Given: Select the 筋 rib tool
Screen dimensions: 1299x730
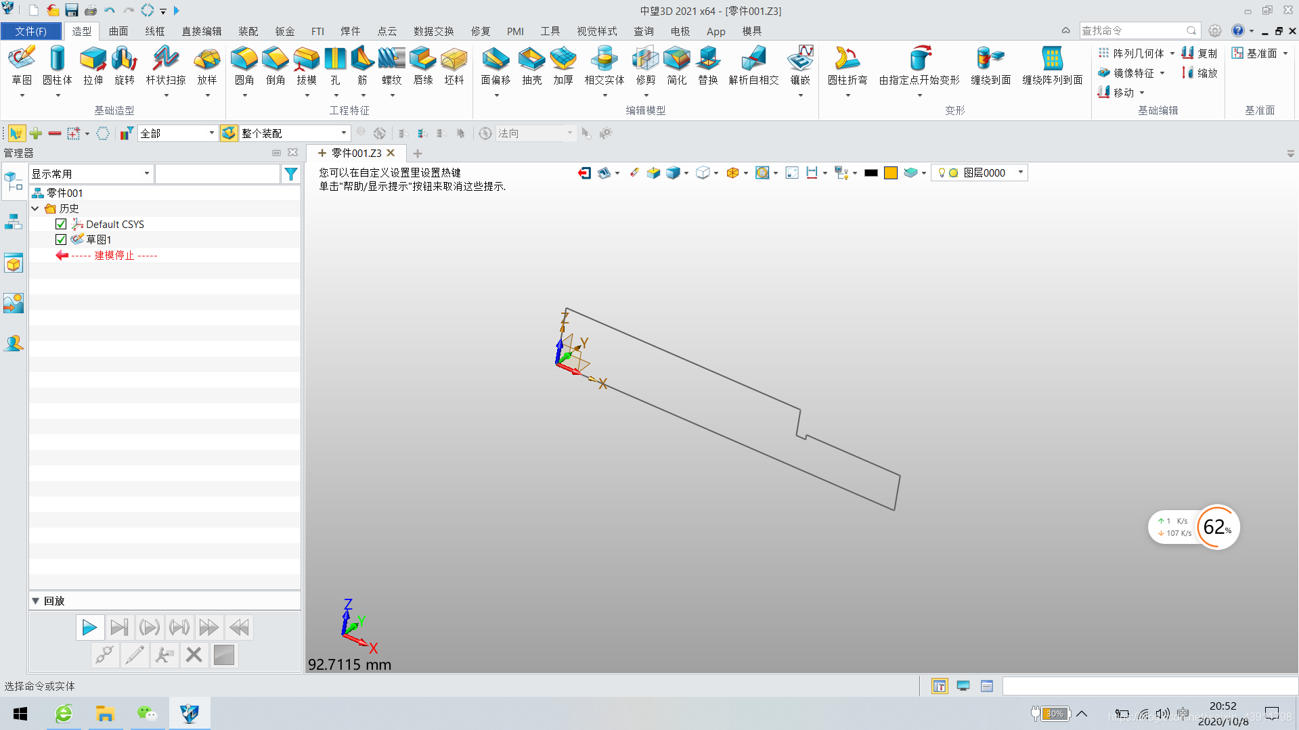Looking at the screenshot, I should (363, 66).
